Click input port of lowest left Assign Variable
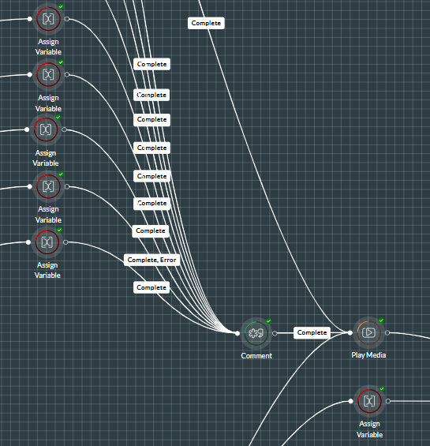430x446 pixels. pyautogui.click(x=28, y=242)
